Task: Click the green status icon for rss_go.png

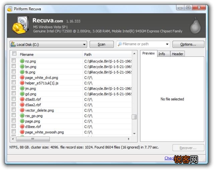Action: pyautogui.click(x=22, y=116)
